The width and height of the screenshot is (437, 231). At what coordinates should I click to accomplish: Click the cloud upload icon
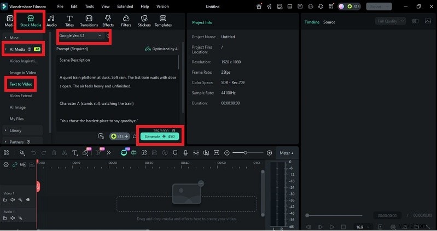(x=311, y=7)
